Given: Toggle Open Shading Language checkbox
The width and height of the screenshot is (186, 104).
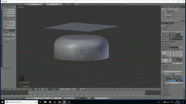Looking at the screenshot, I should [163, 42].
